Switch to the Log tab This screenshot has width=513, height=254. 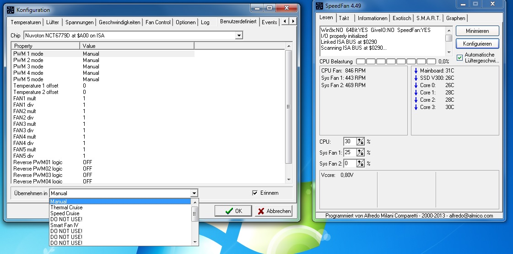(x=205, y=22)
